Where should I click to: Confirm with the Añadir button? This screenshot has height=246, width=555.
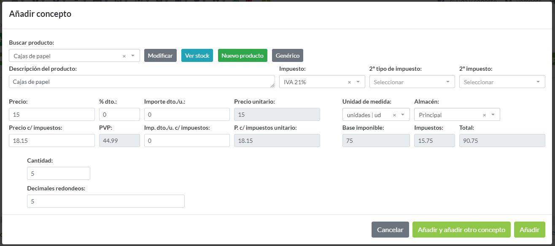point(529,230)
